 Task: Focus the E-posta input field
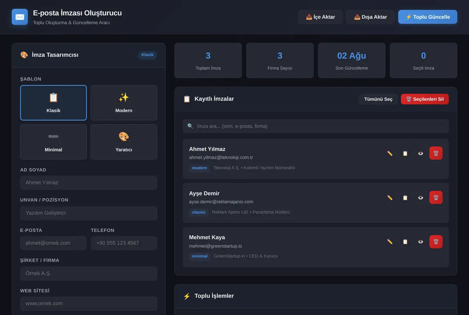(x=54, y=243)
